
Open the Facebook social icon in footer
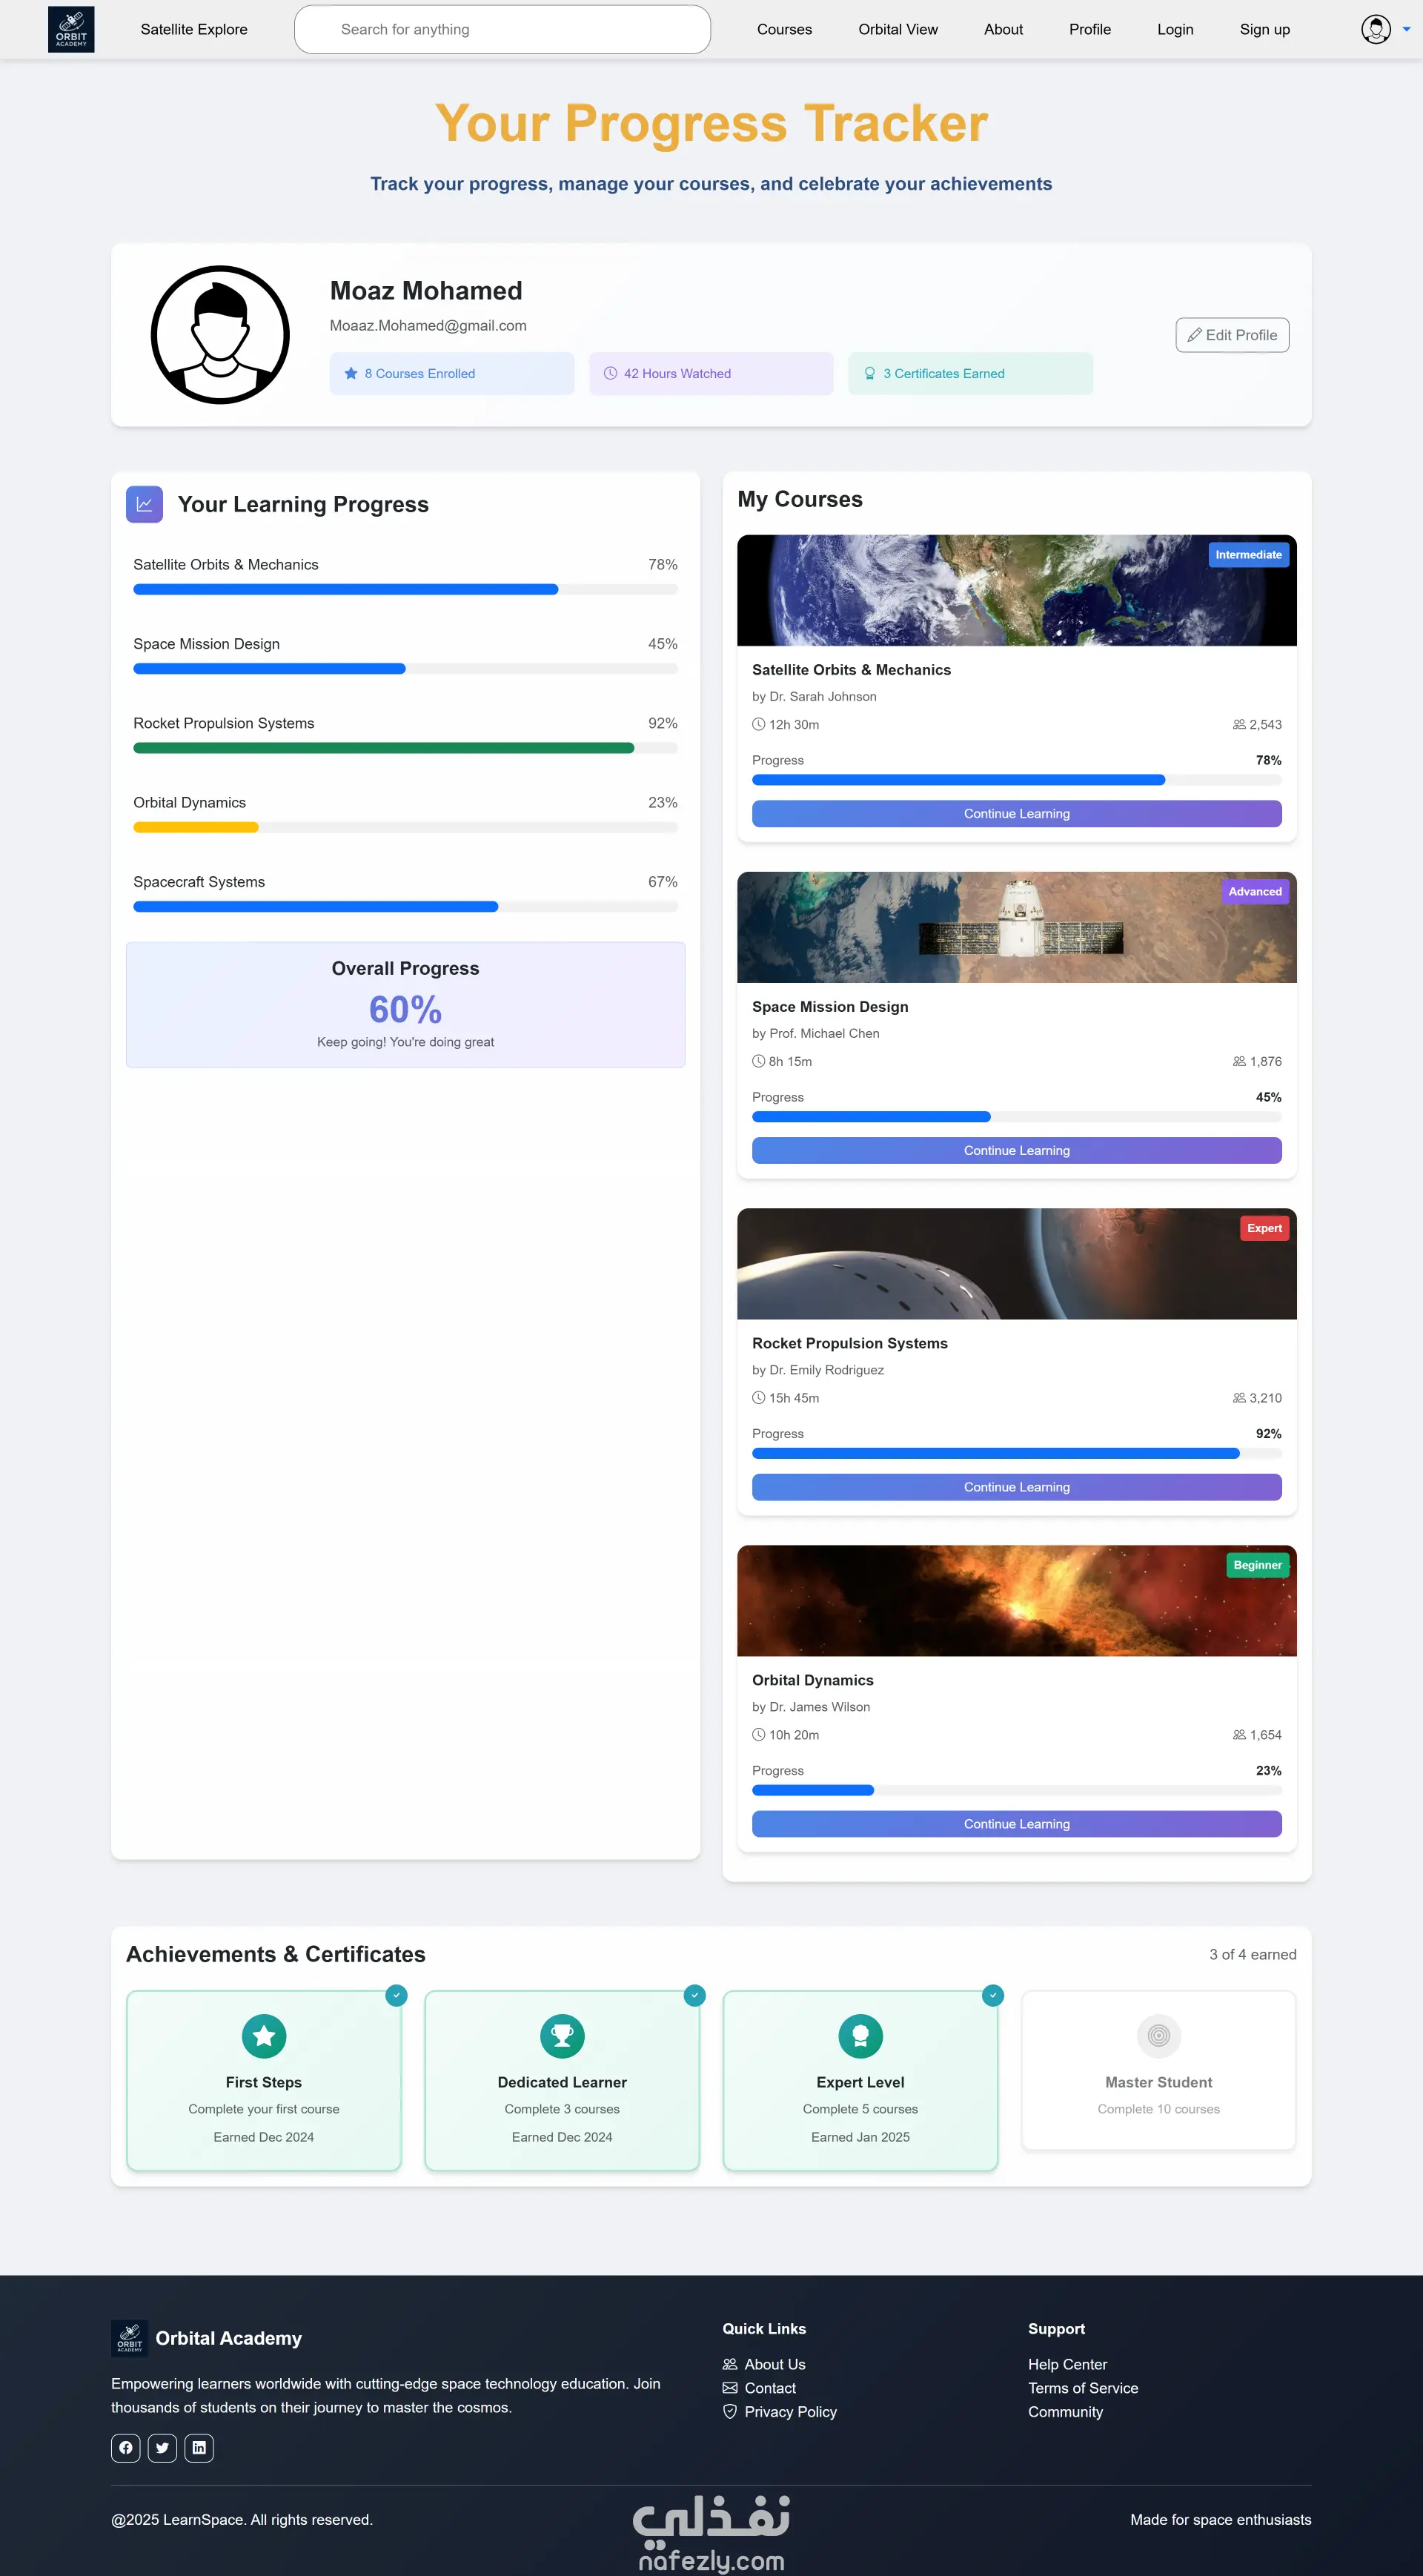coord(125,2447)
